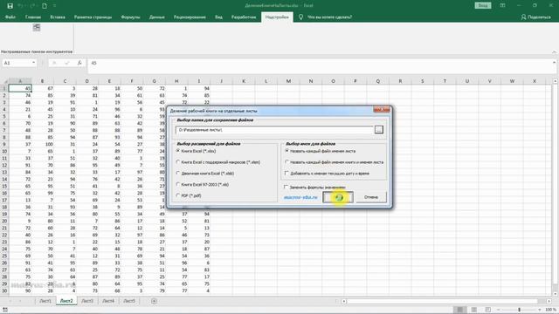The image size is (559, 314).
Task: Click the Redo arrow in quick access toolbar
Action: (32, 6)
